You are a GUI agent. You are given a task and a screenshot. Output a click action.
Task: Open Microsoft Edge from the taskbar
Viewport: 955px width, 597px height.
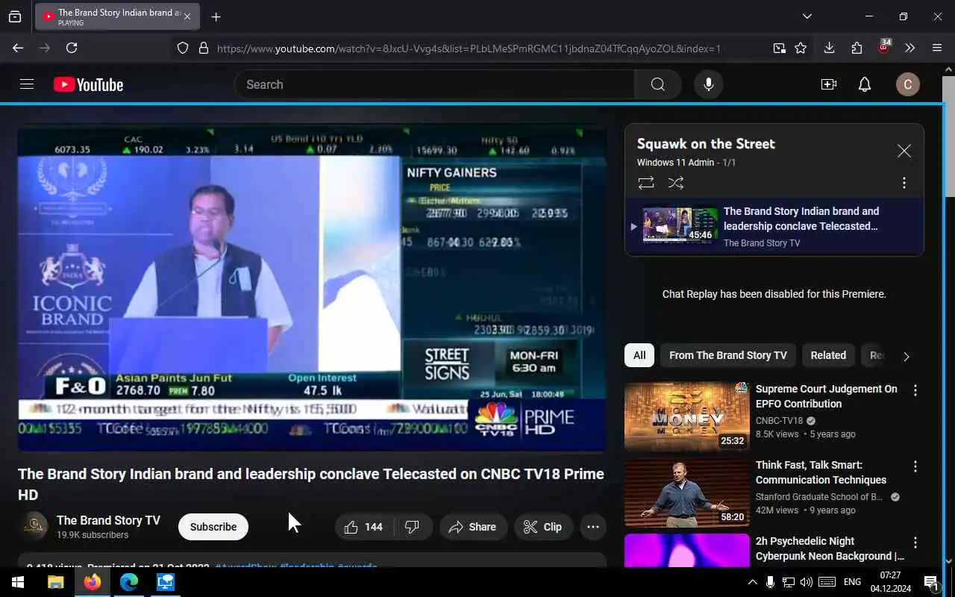tap(128, 582)
